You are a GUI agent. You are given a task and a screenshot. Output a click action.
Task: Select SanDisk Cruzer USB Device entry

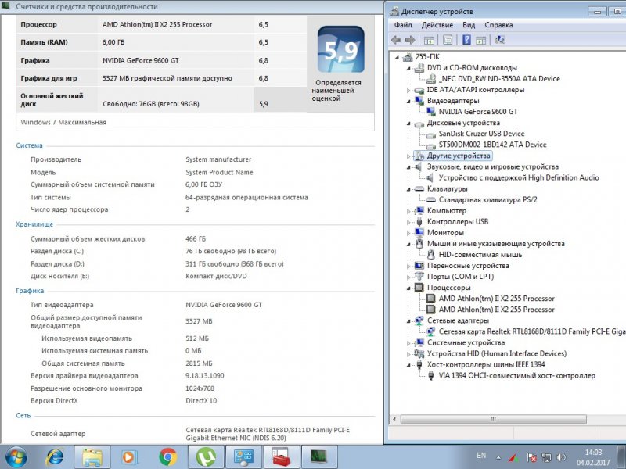[x=481, y=134]
